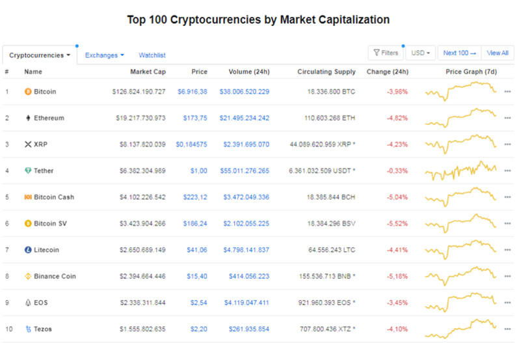Open the Filters button

(x=385, y=53)
